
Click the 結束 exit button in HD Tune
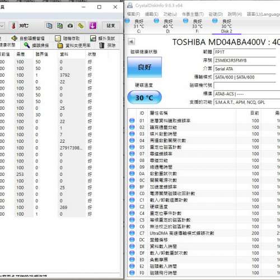[111, 26]
